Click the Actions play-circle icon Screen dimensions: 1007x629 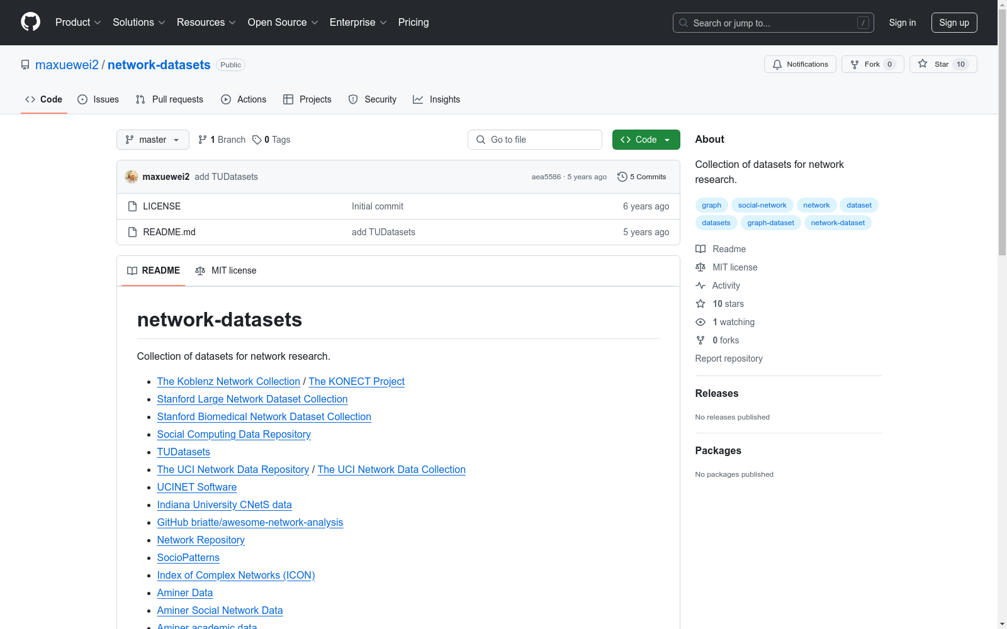pos(225,99)
